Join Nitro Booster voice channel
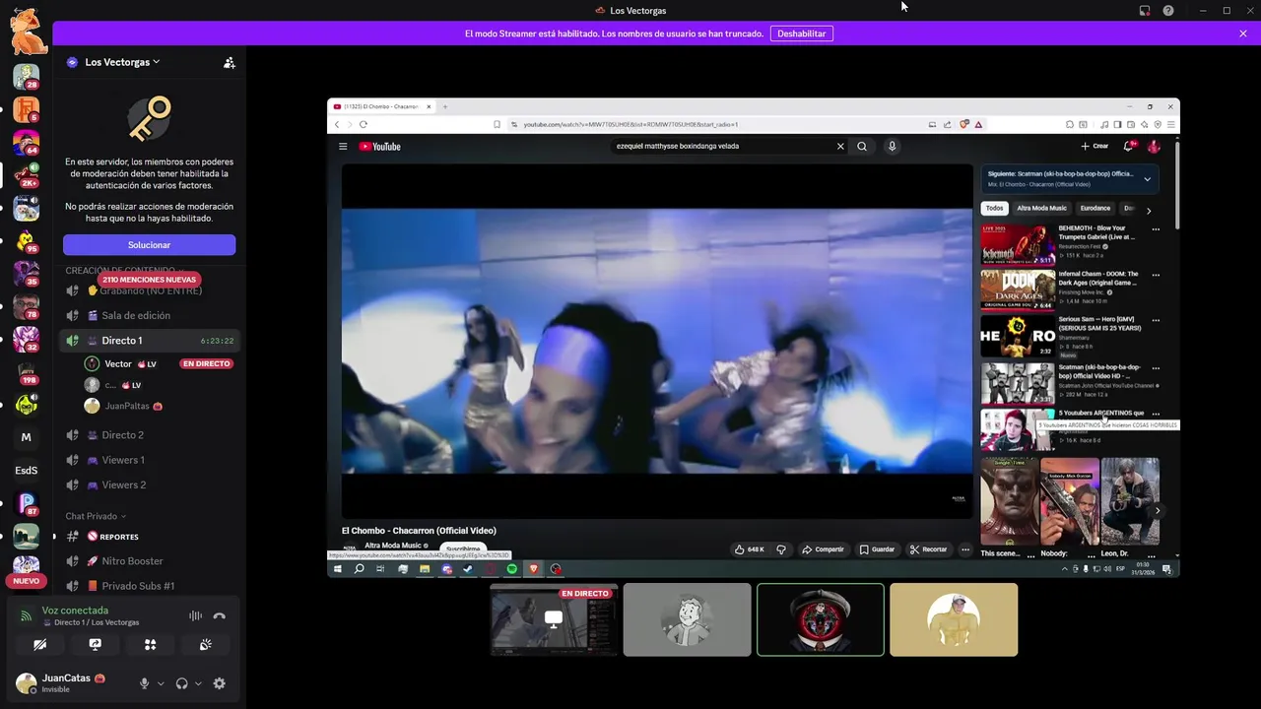The image size is (1261, 709). [132, 561]
